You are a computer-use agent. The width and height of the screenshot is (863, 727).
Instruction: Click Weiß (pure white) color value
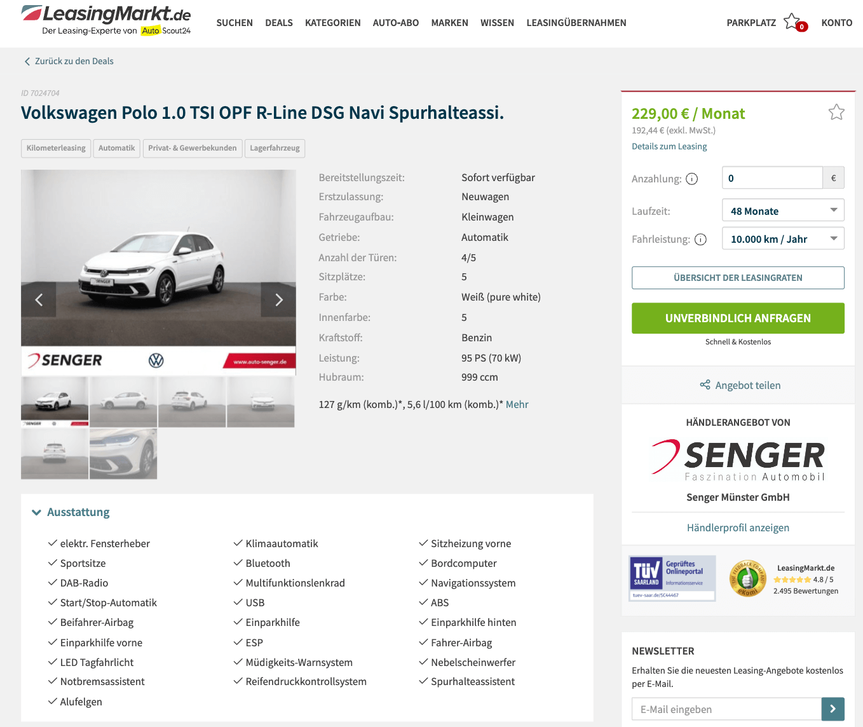tap(501, 297)
